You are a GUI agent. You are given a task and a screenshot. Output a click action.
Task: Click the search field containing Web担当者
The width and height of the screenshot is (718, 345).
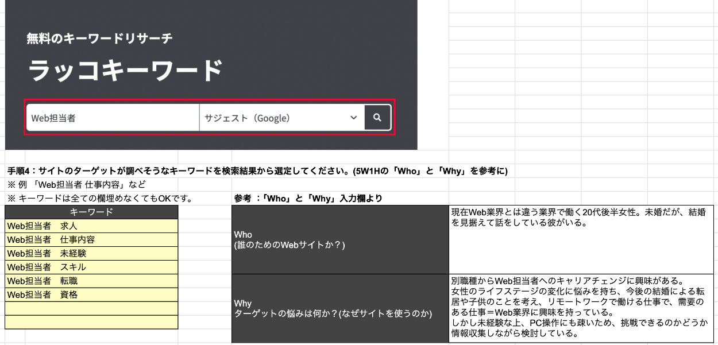[113, 118]
